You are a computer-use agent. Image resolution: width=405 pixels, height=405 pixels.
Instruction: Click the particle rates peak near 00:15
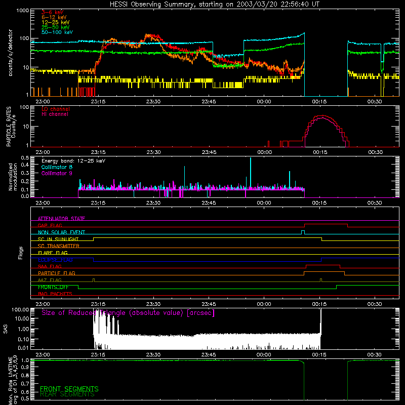(x=322, y=116)
